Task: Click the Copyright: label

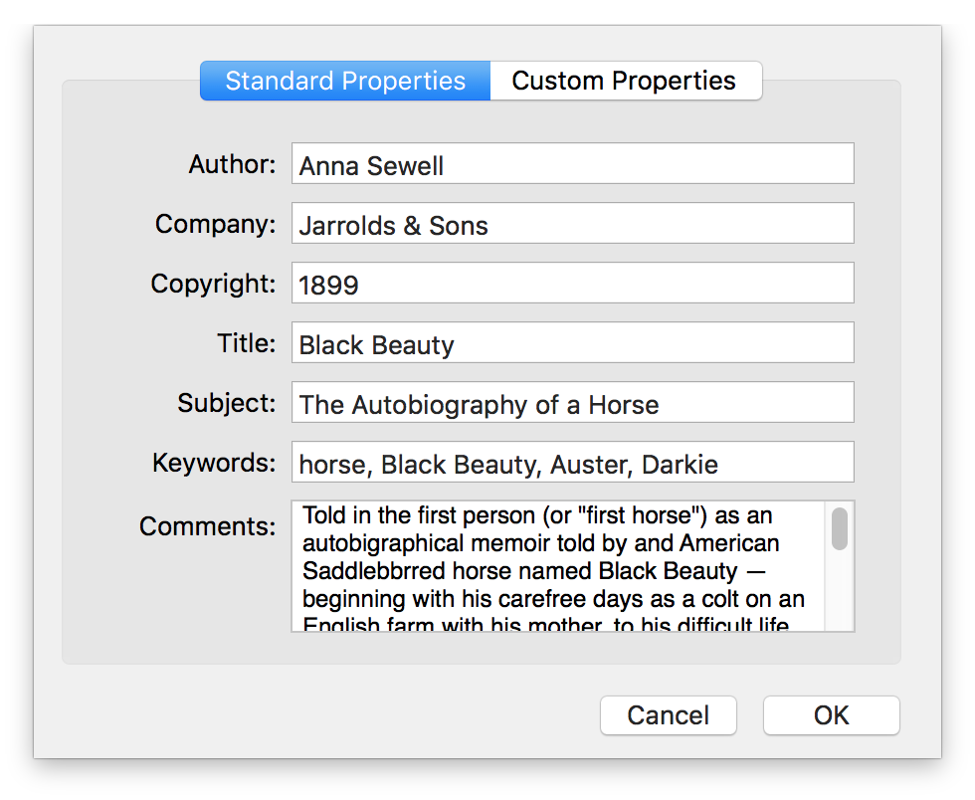Action: click(213, 284)
